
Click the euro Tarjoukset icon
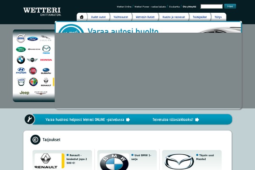(x=35, y=139)
